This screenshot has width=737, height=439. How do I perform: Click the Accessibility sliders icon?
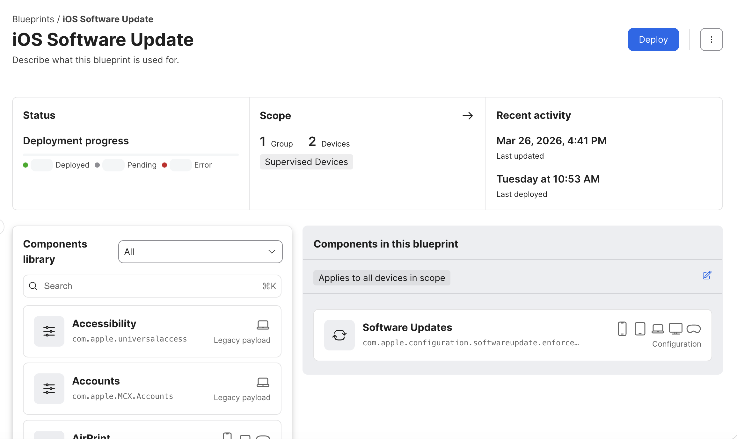pos(49,331)
